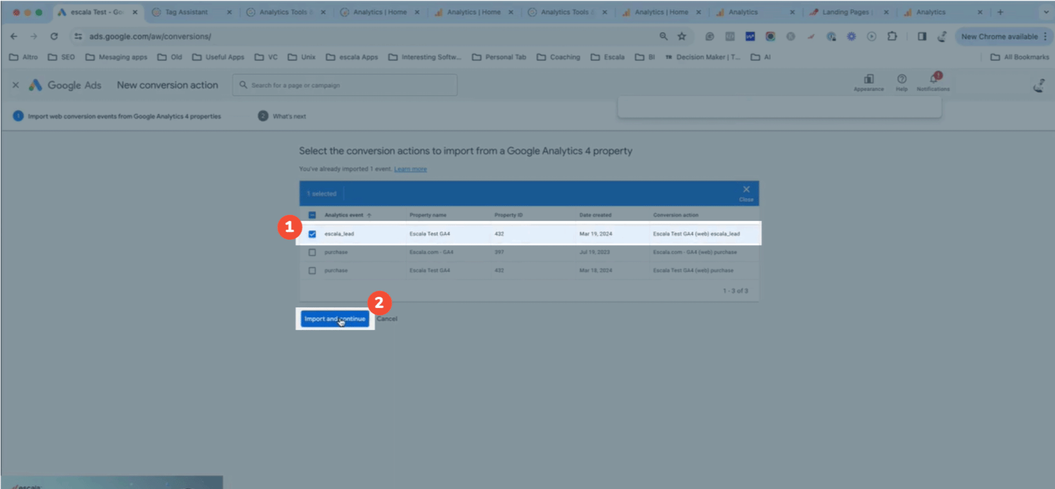Close the escala Test browser tab
The image size is (1055, 489).
[135, 12]
